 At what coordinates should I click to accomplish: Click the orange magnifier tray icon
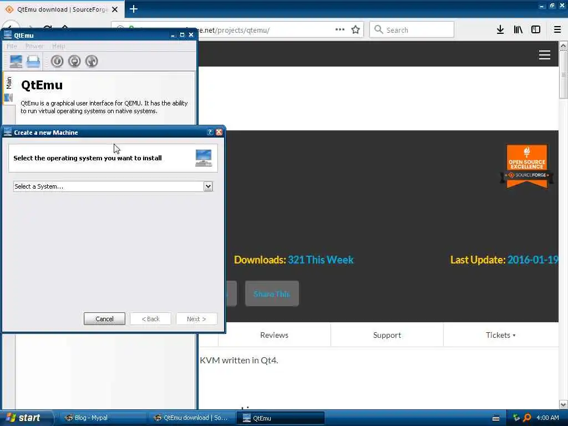coord(528,418)
